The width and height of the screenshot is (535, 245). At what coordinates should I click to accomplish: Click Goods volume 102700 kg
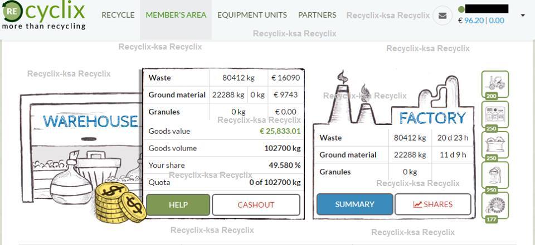click(x=283, y=148)
